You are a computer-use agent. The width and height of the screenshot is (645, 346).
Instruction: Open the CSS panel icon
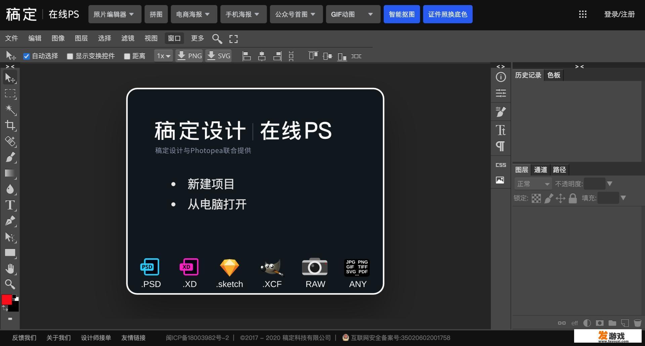[501, 165]
